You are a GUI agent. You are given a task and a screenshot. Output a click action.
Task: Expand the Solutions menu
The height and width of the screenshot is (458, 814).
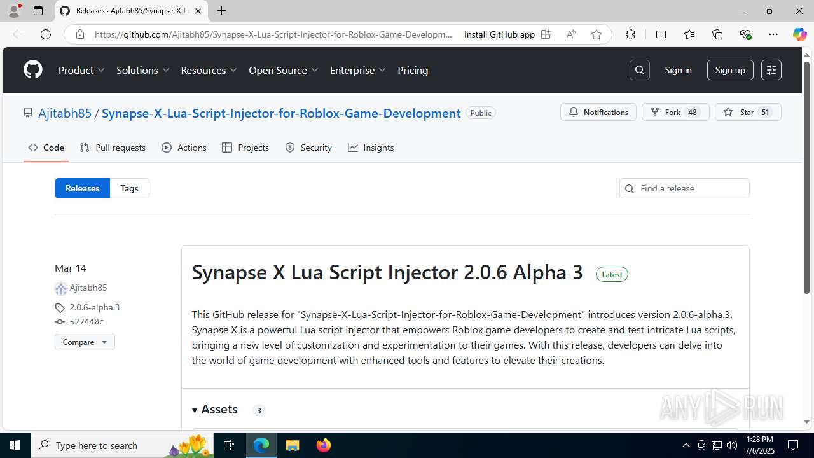click(142, 70)
